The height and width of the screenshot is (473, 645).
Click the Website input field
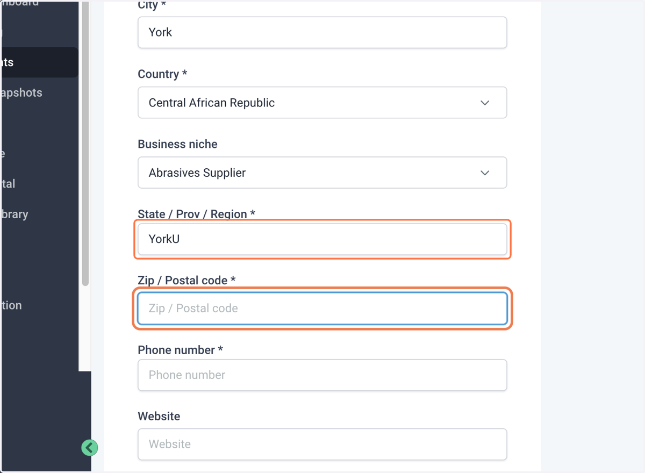point(322,444)
